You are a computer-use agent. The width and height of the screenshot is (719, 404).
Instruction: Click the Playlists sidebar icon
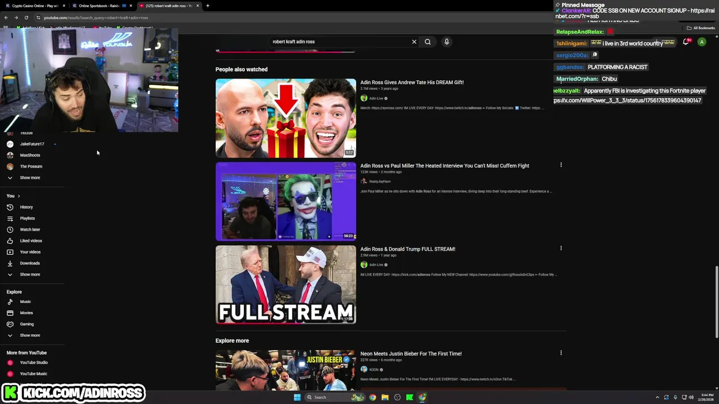pyautogui.click(x=10, y=218)
